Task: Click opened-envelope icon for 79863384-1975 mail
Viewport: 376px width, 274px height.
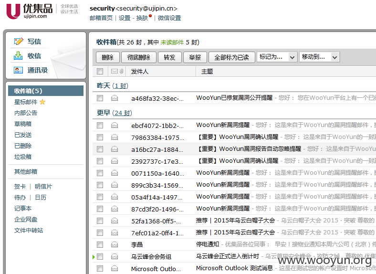Action: pyautogui.click(x=115, y=137)
